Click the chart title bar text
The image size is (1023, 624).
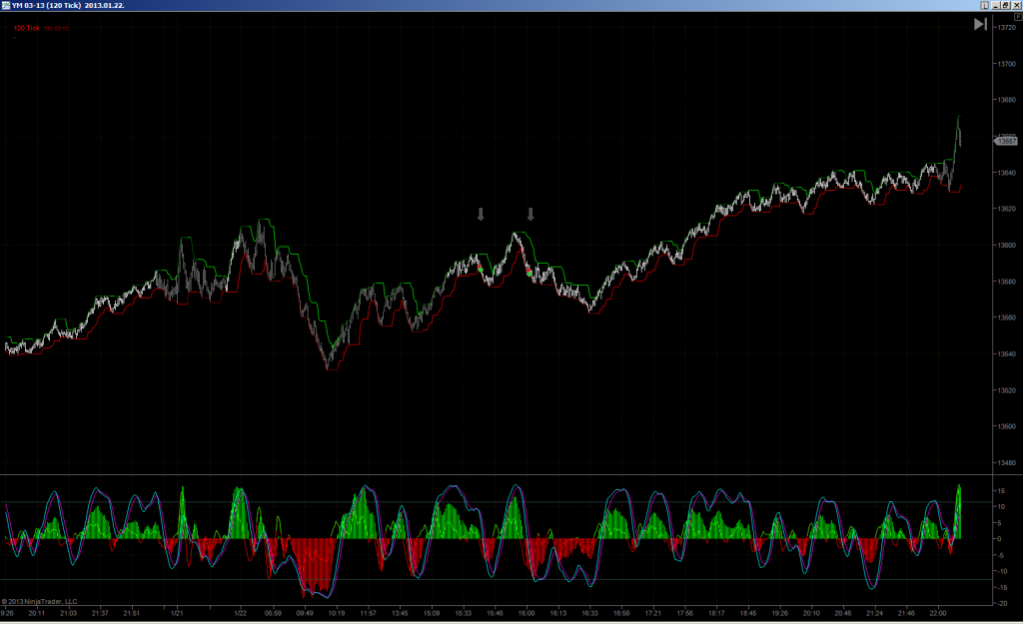click(x=68, y=5)
